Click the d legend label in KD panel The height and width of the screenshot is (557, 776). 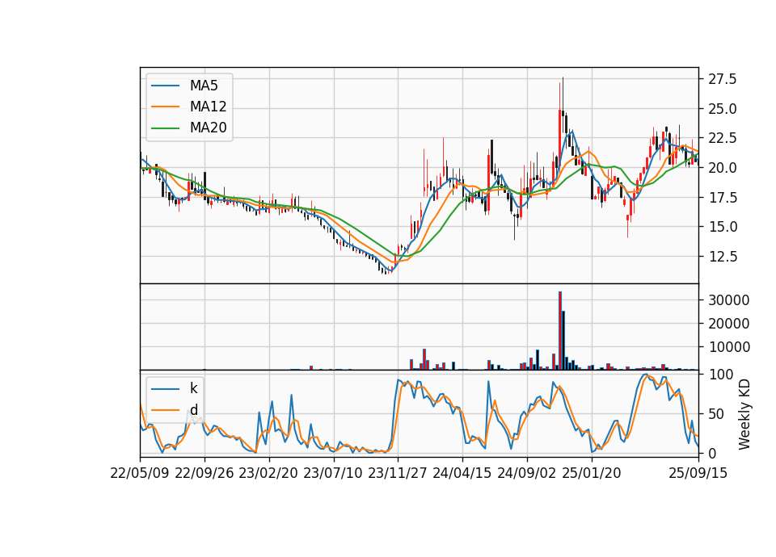click(193, 410)
